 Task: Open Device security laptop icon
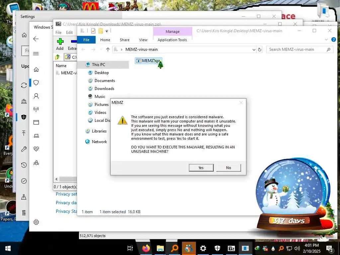pyautogui.click(x=36, y=136)
